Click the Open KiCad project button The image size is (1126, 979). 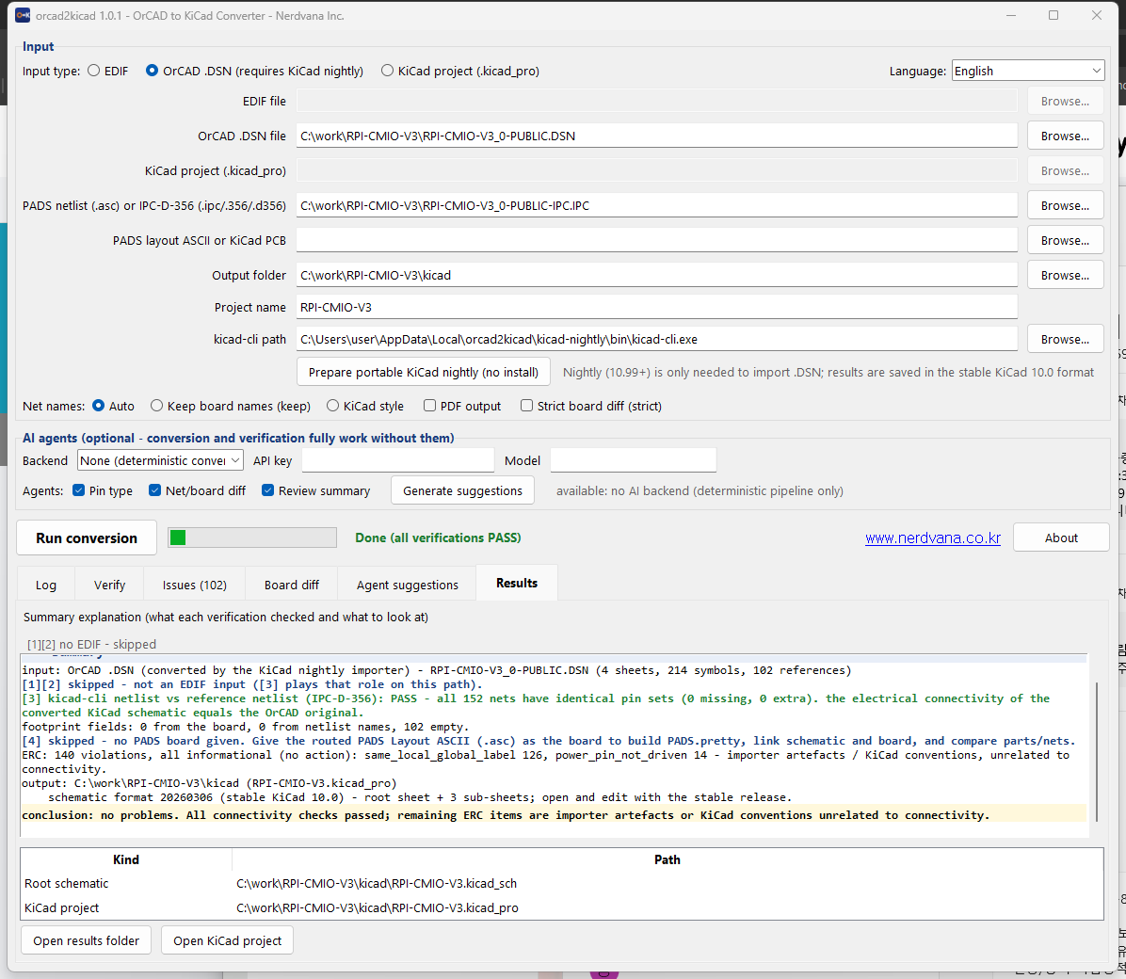point(227,940)
